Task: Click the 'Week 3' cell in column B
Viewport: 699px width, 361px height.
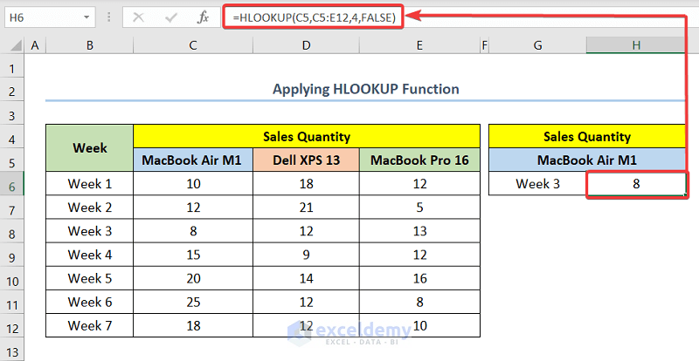Action: point(90,231)
